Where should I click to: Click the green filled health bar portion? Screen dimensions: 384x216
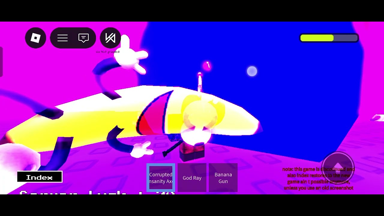coord(317,38)
